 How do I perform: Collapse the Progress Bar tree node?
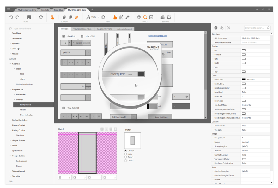click(x=10, y=89)
